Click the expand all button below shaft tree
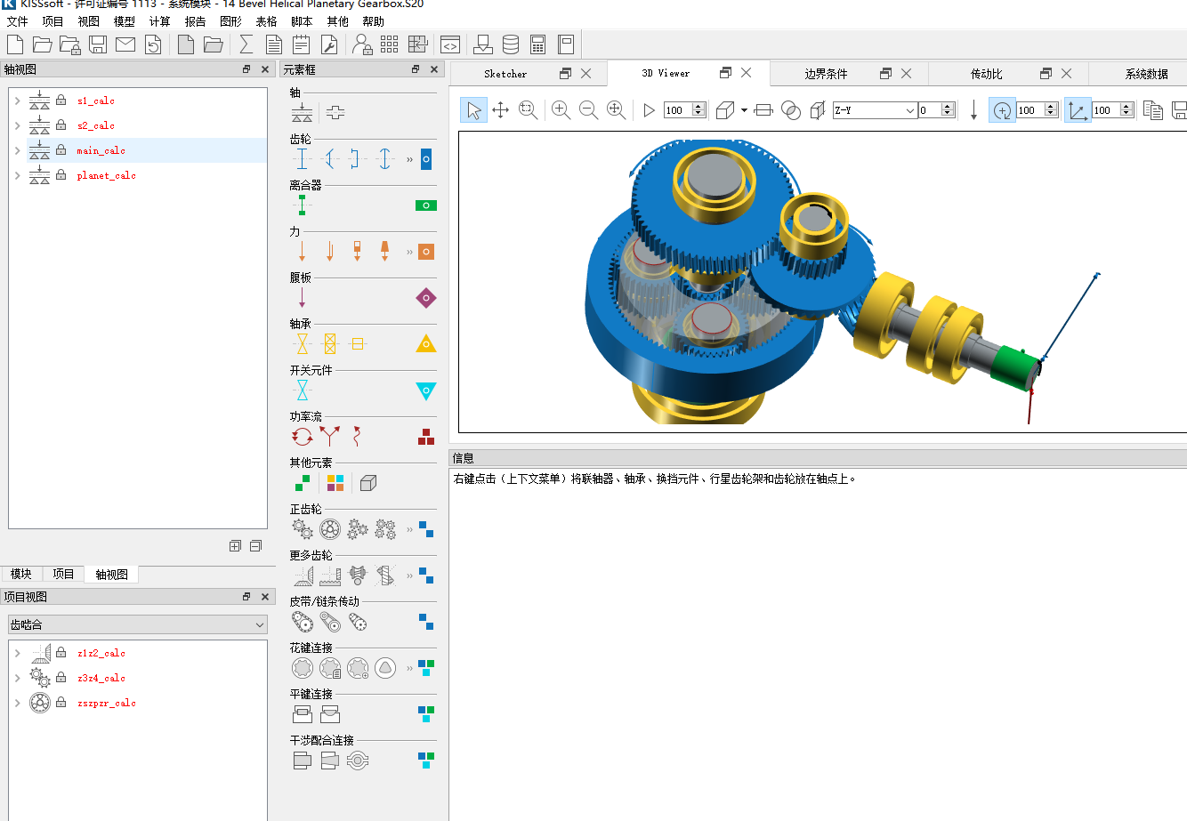This screenshot has width=1187, height=821. coord(235,546)
